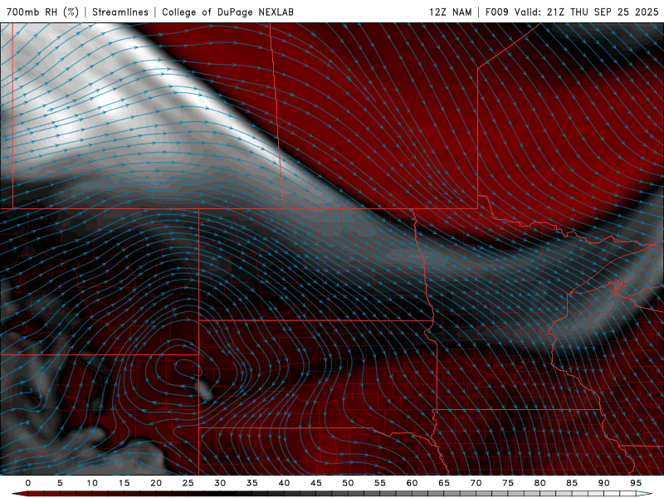Click the colorbar label "60"
The height and width of the screenshot is (498, 664).
pos(412,483)
